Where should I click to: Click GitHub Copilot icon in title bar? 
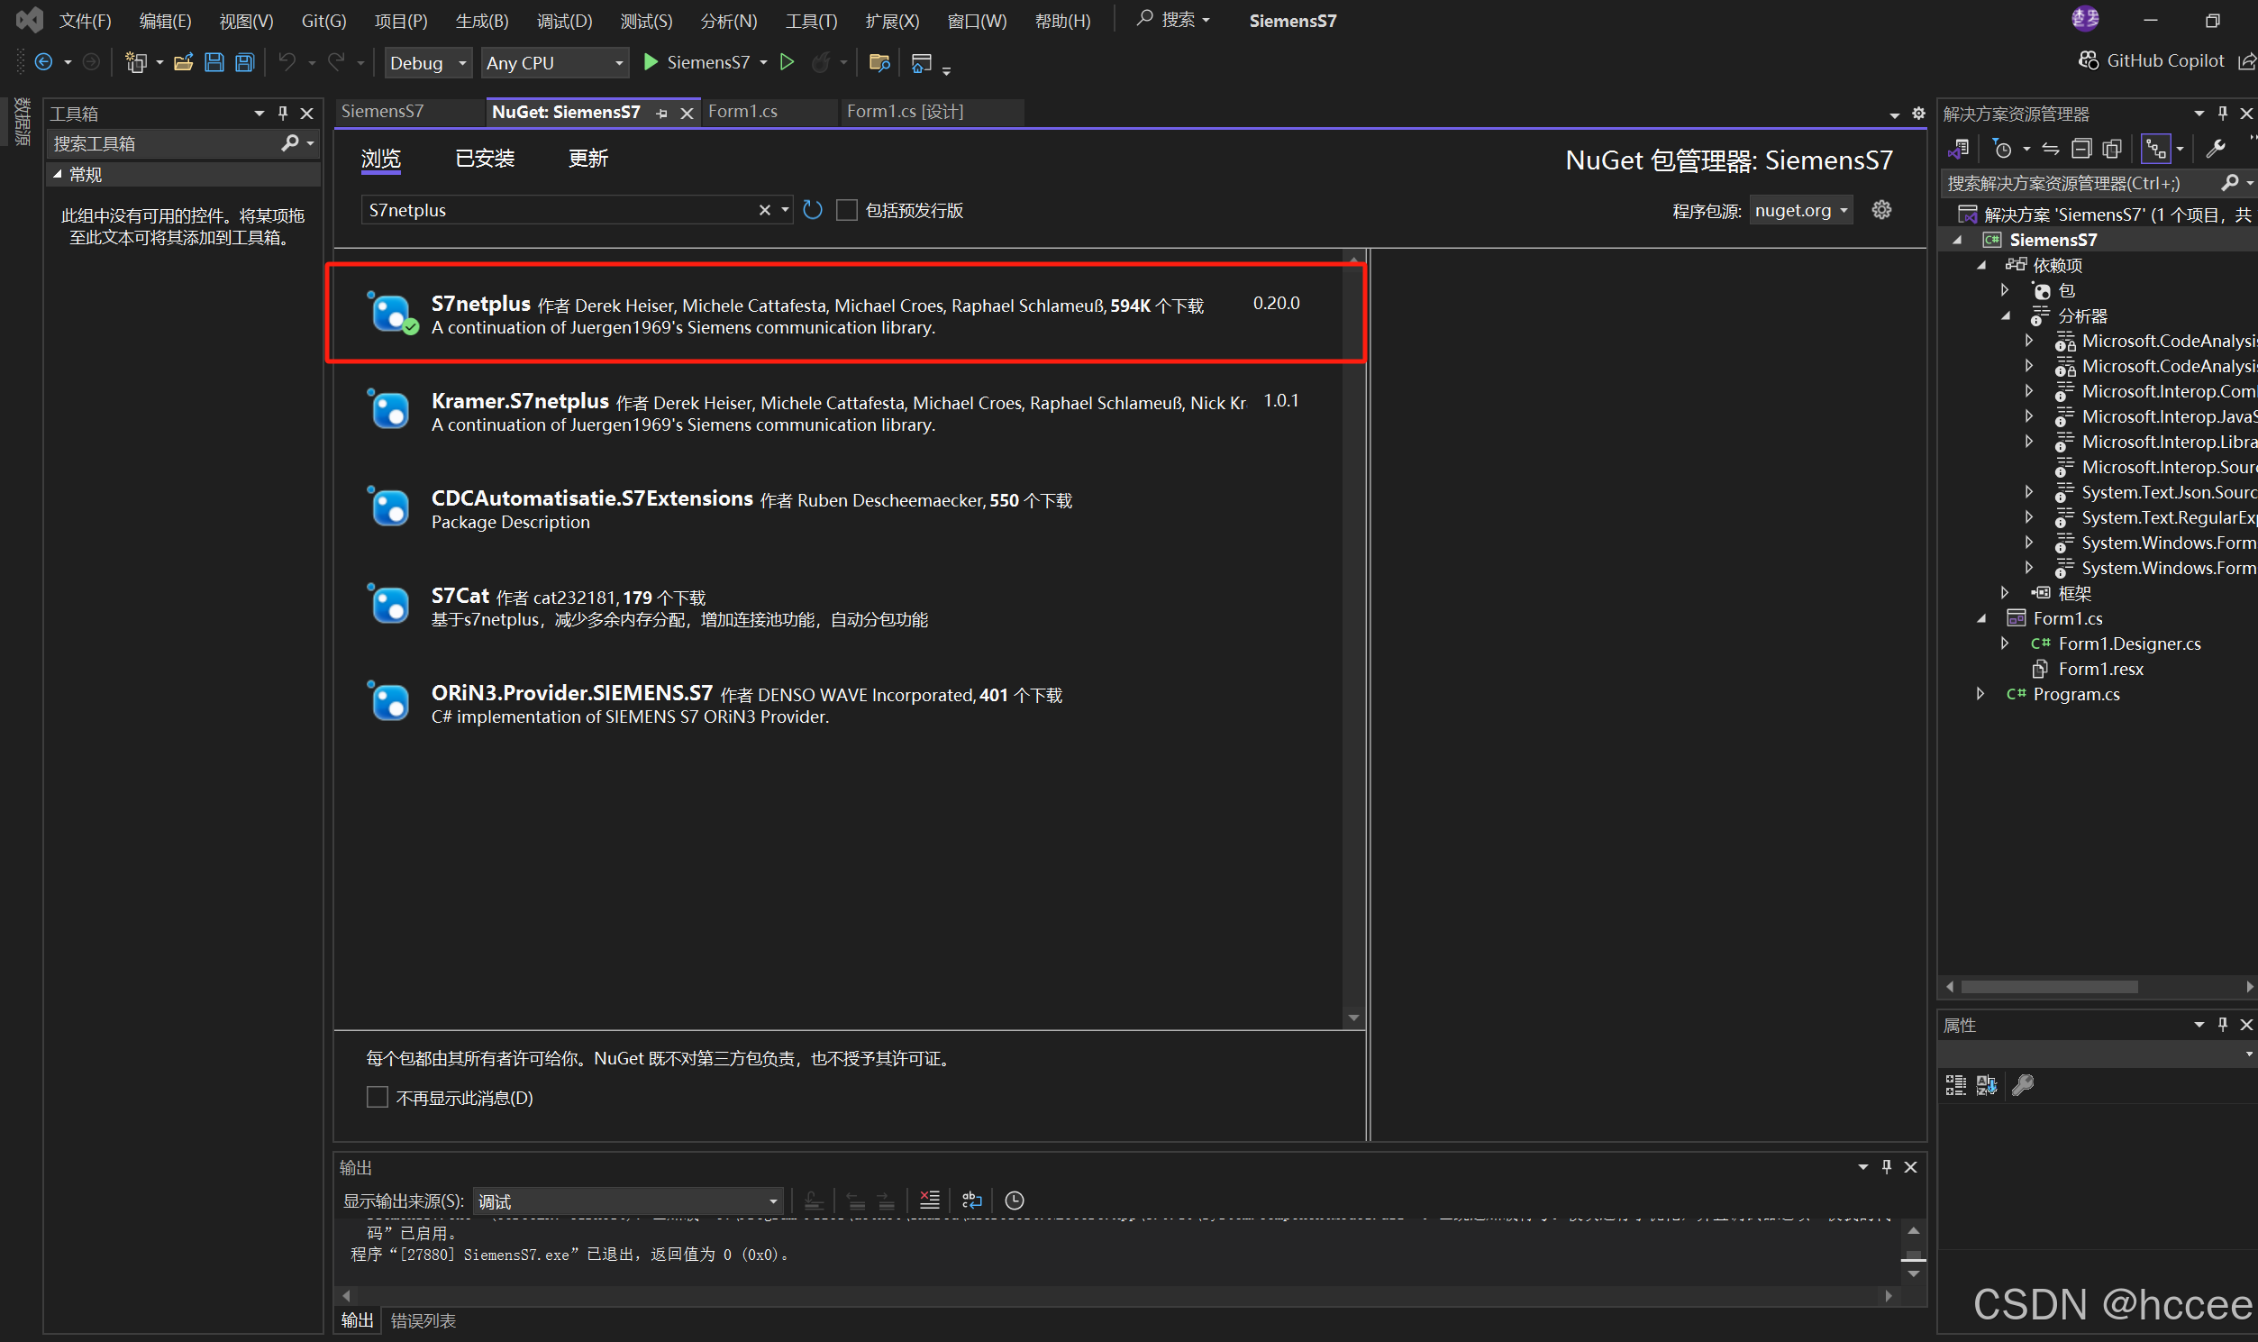pos(2088,60)
